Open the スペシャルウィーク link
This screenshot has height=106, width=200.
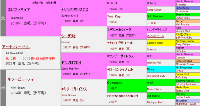pyautogui.click(x=119, y=30)
